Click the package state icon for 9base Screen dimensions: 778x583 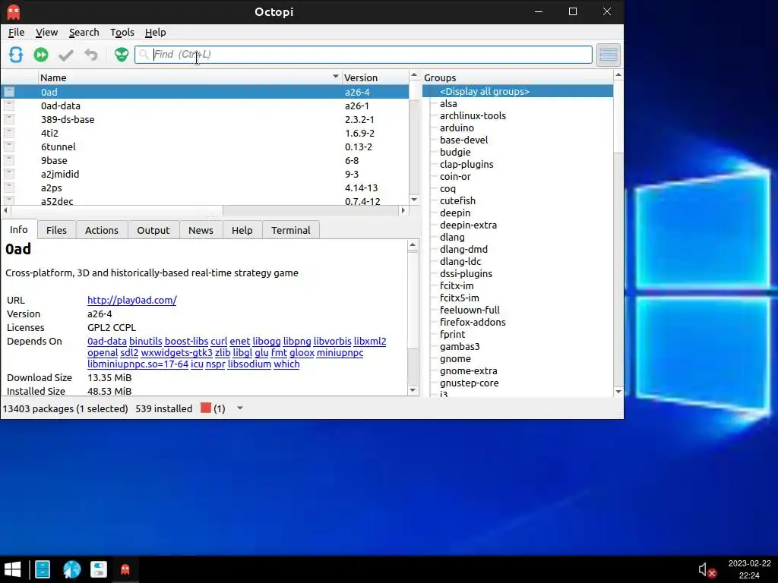pyautogui.click(x=9, y=160)
